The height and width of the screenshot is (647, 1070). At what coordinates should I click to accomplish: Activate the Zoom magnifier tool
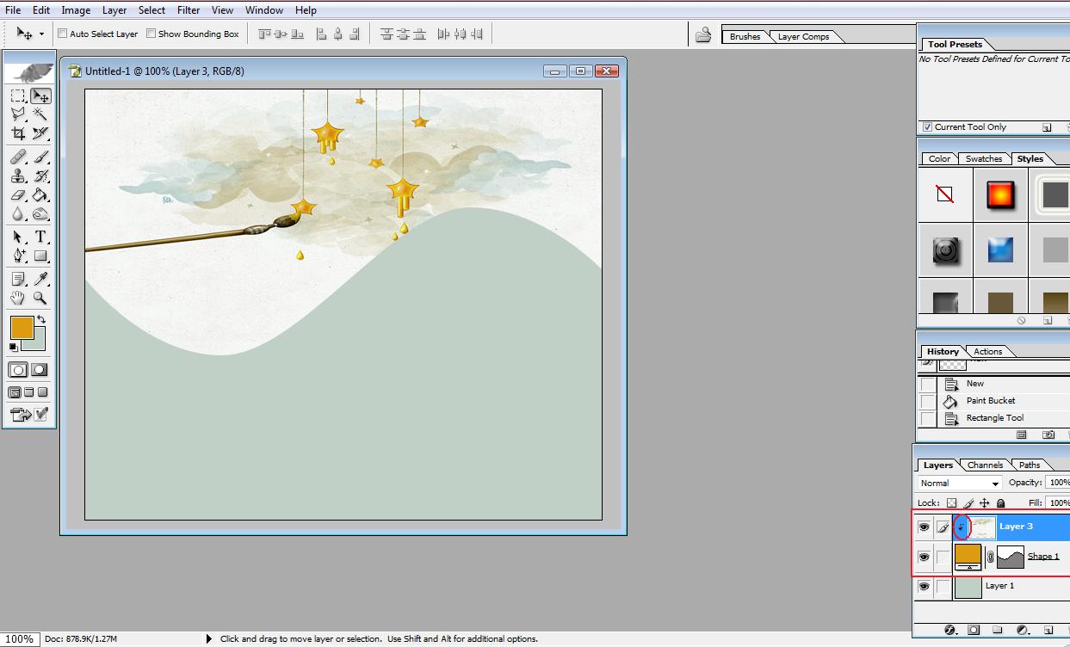pos(40,298)
